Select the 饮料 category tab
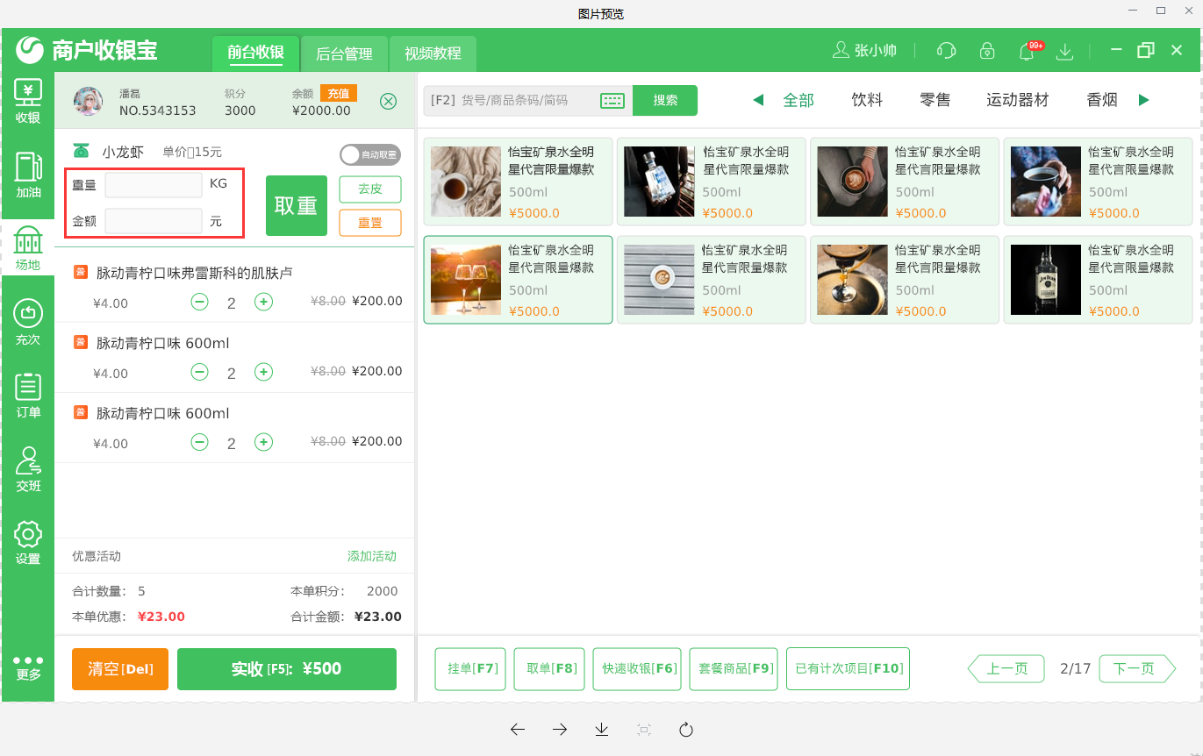This screenshot has width=1203, height=756. pos(867,100)
